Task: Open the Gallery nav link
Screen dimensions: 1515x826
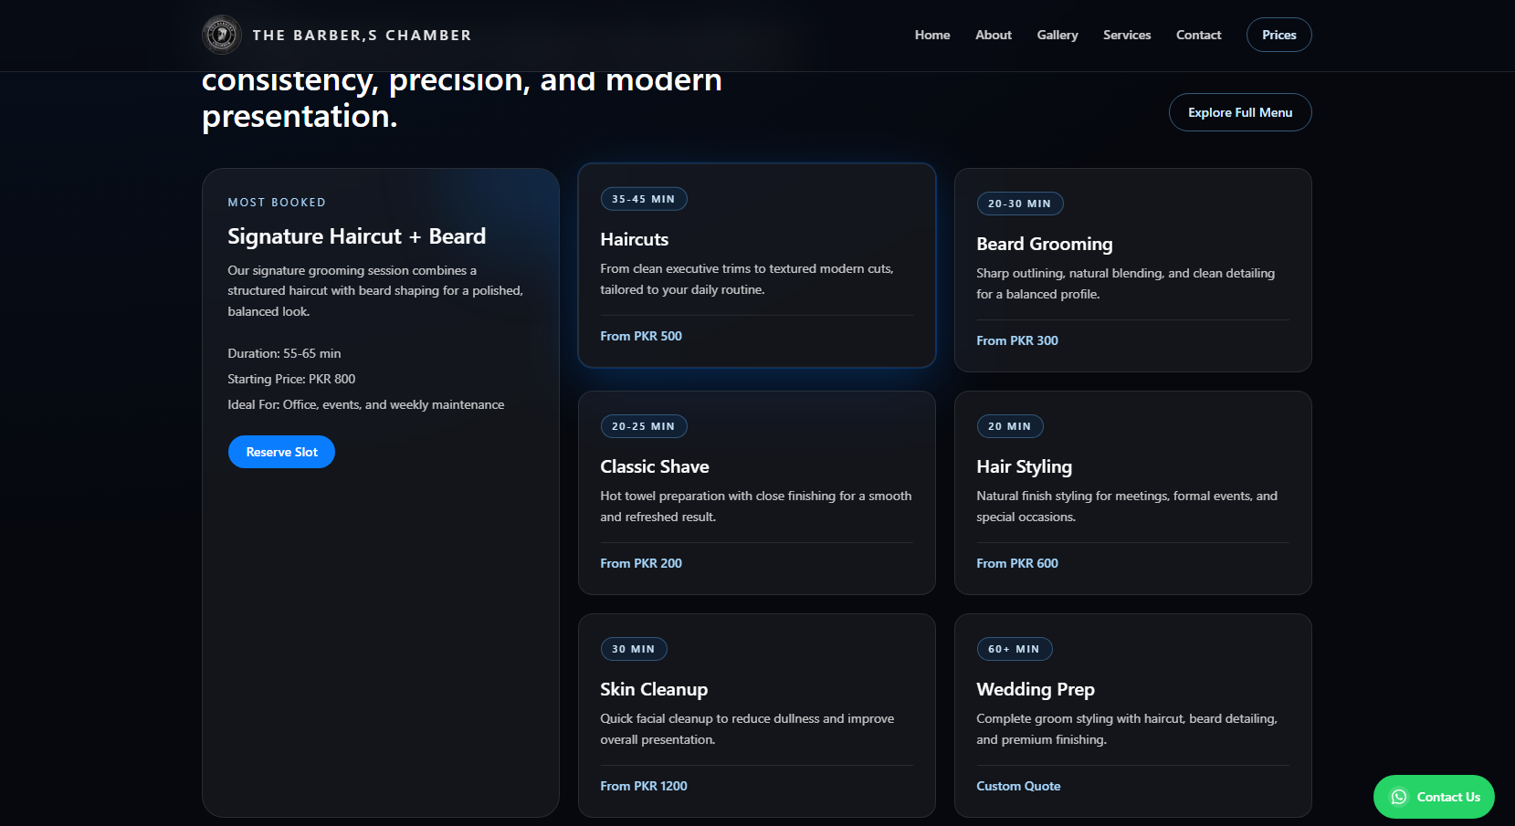Action: click(x=1057, y=35)
